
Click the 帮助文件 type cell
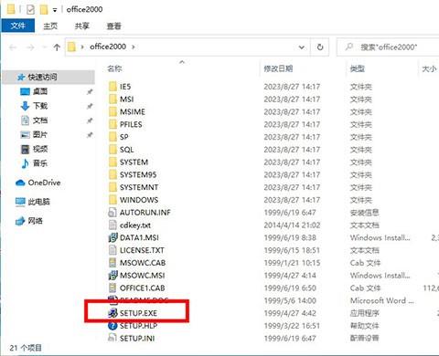[365, 326]
